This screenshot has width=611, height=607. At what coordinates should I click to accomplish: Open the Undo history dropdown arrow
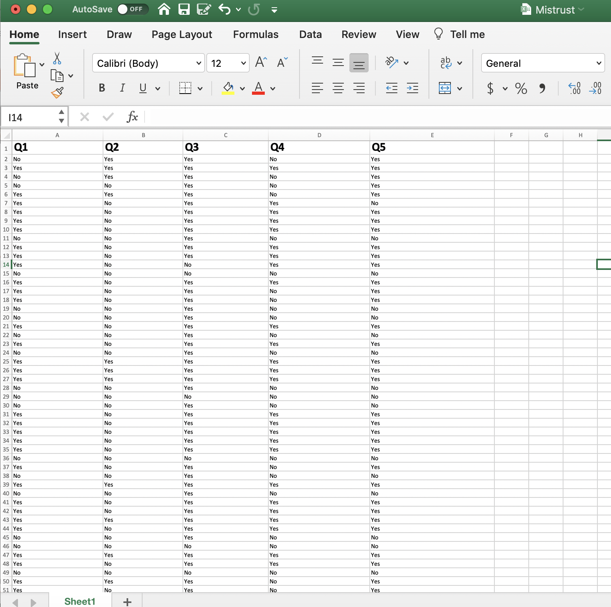pyautogui.click(x=238, y=10)
